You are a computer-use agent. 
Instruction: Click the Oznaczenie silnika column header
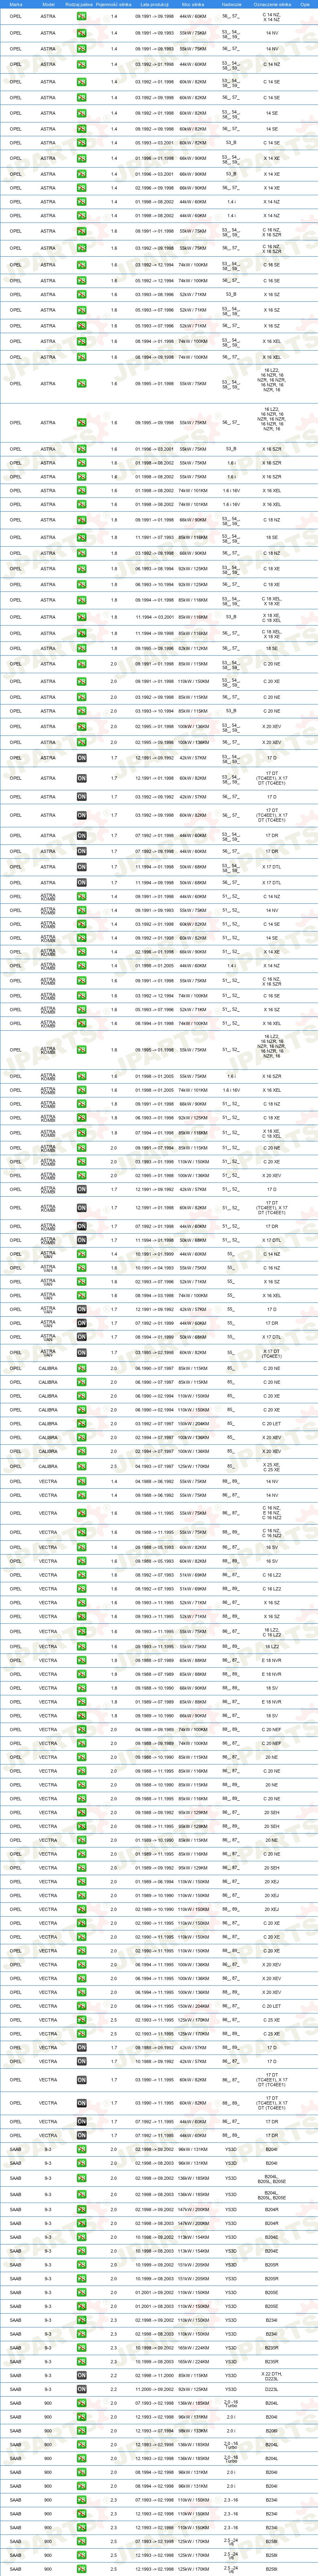(x=271, y=5)
